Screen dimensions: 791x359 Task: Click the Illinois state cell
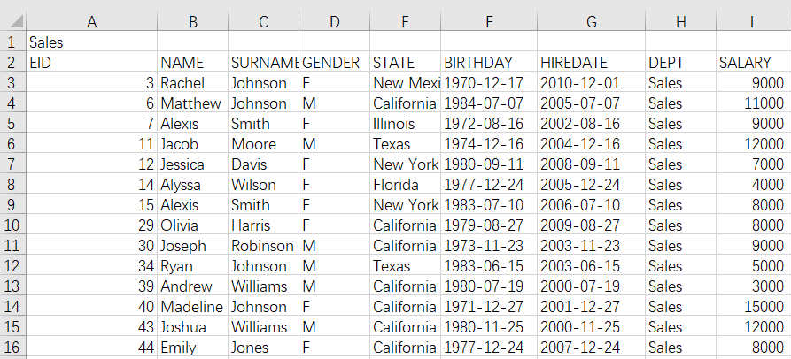pos(405,124)
